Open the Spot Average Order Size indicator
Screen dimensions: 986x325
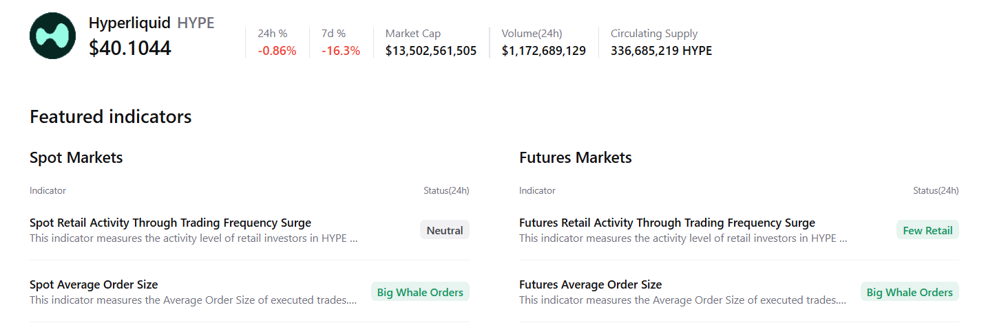[94, 284]
